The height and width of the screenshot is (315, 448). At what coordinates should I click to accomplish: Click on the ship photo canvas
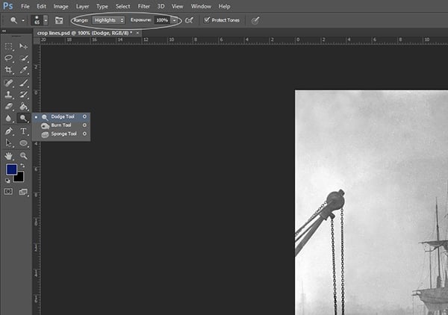[371, 203]
